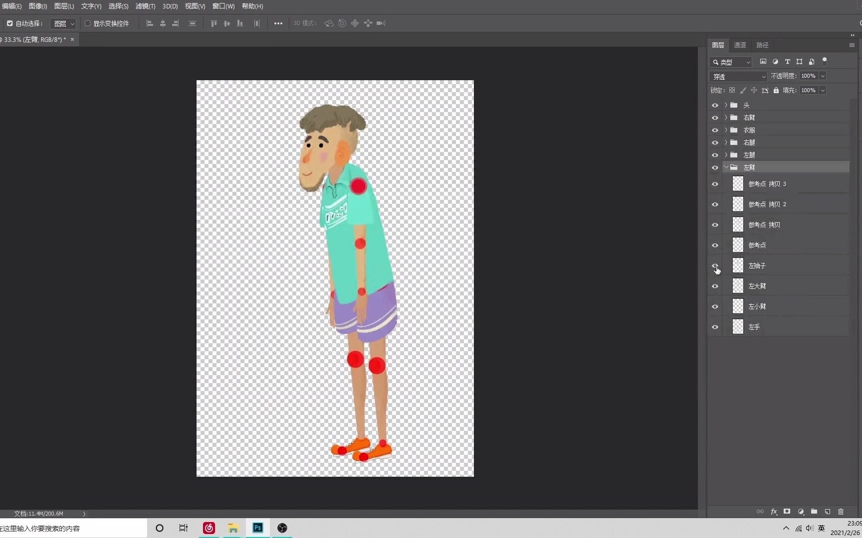This screenshot has width=862, height=538.
Task: Hide the 衣服 layer group
Action: [x=715, y=130]
